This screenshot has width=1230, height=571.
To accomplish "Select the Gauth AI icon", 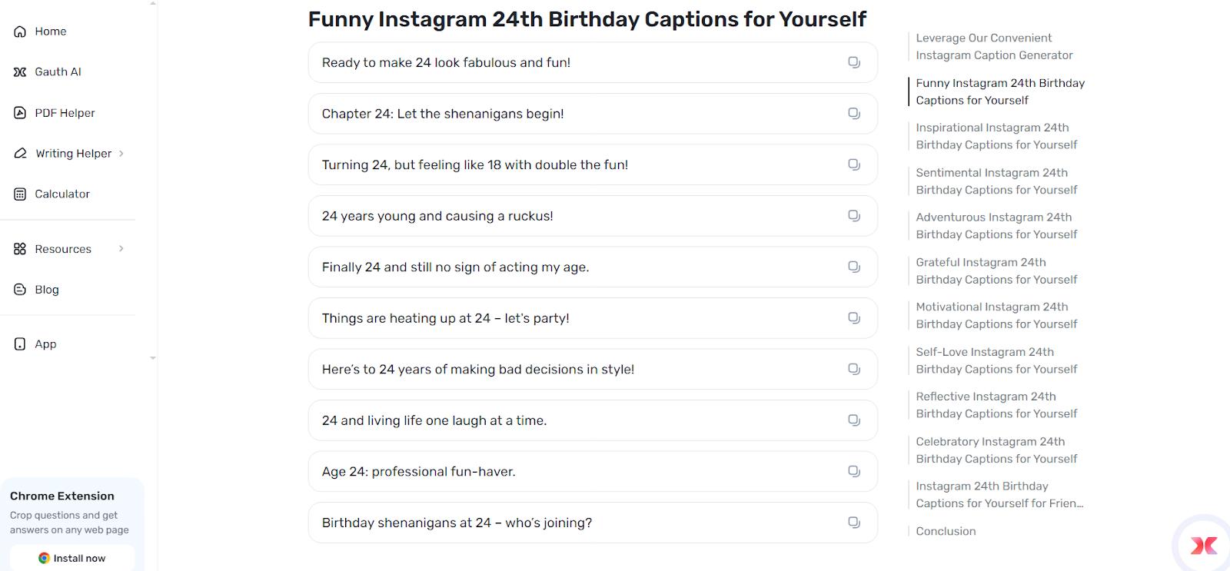I will click(x=18, y=71).
